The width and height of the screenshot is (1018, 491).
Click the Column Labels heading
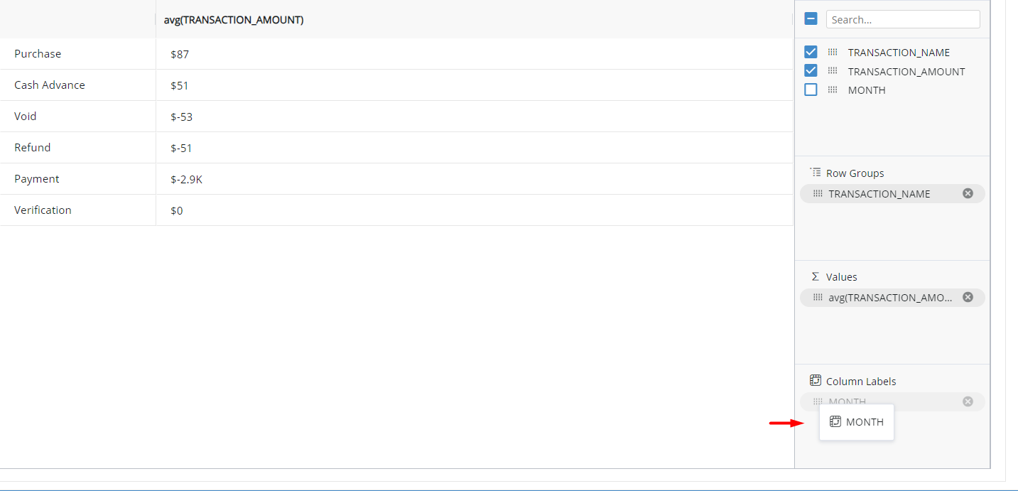point(861,381)
